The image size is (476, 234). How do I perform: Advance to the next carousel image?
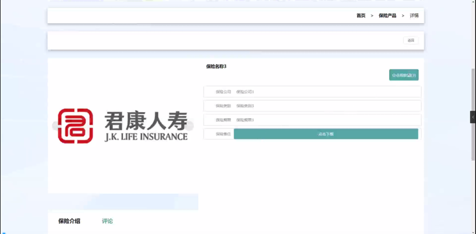(x=189, y=126)
